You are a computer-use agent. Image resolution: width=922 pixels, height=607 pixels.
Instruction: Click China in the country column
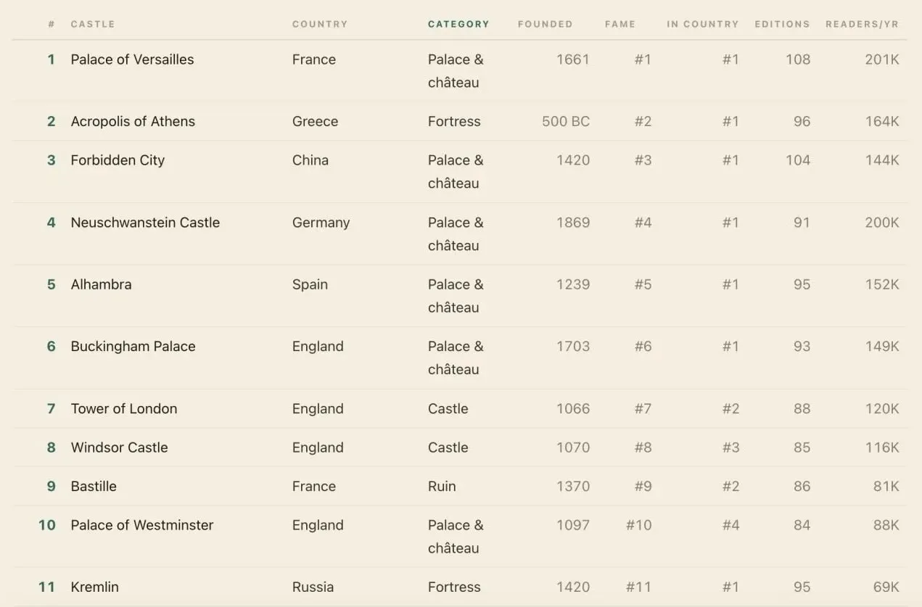(310, 160)
